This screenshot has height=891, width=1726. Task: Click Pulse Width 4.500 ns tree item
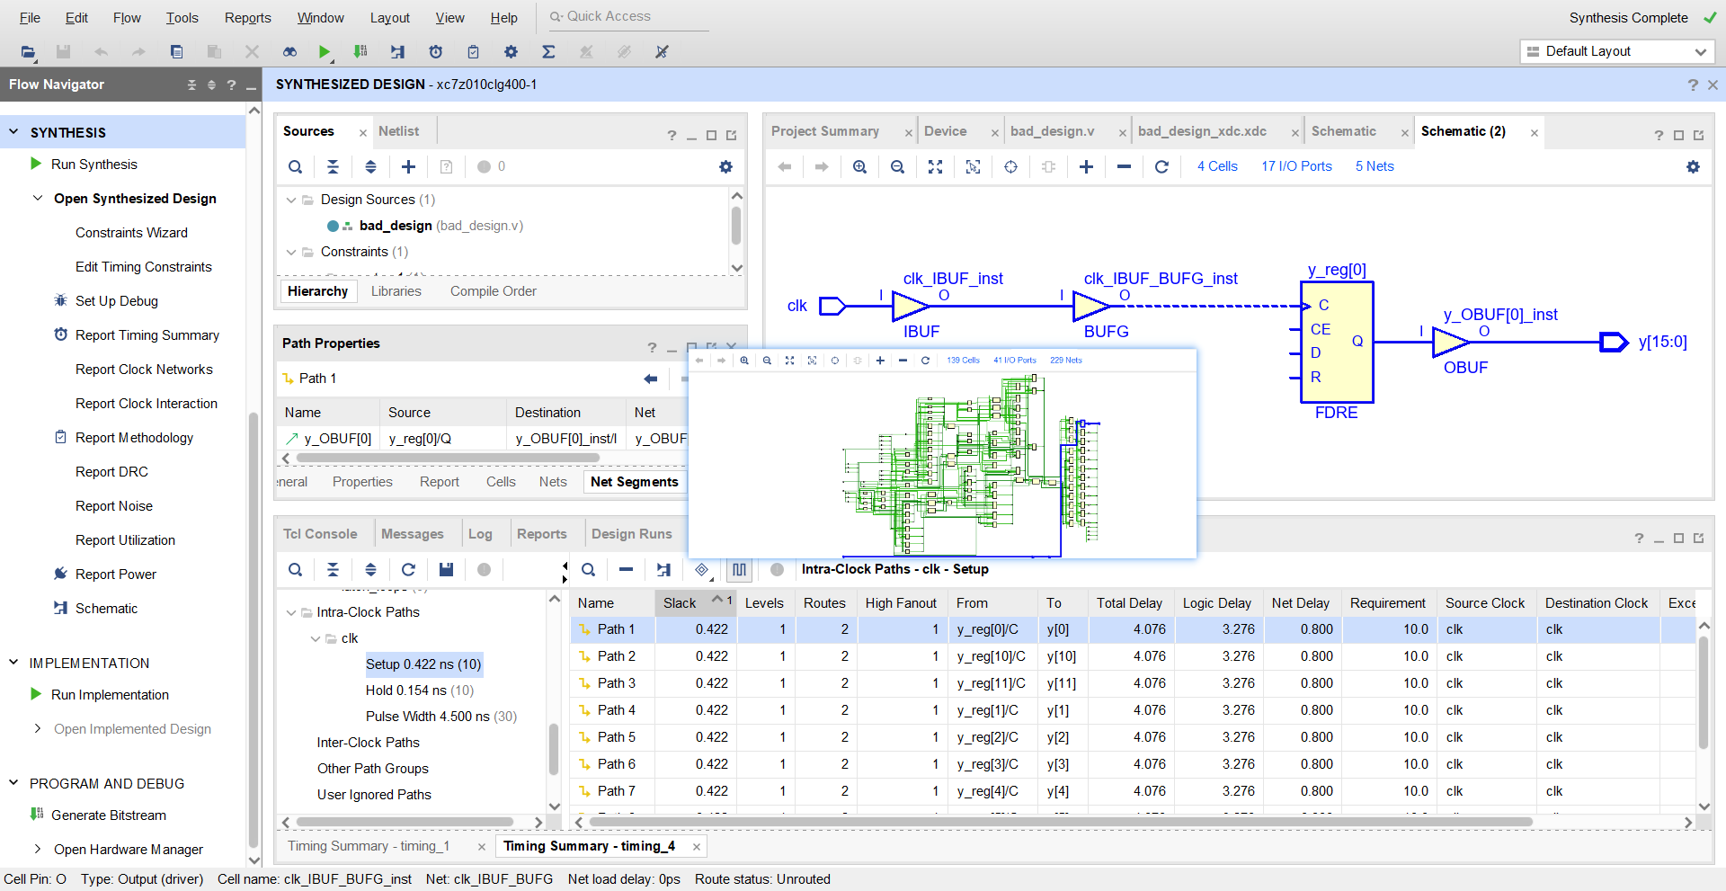[440, 717]
